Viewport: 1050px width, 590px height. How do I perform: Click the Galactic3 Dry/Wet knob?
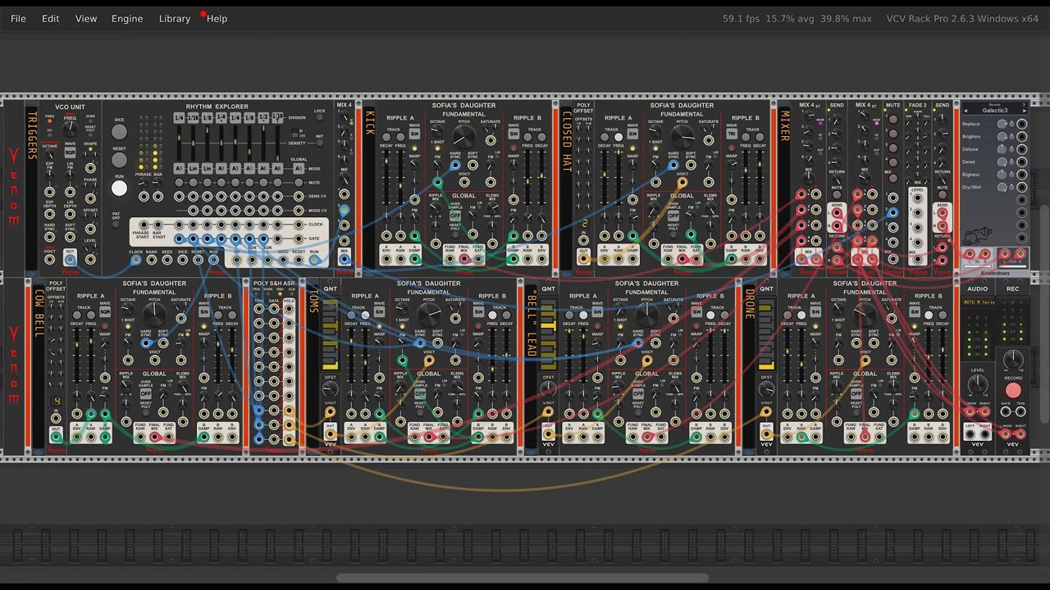tap(1002, 187)
